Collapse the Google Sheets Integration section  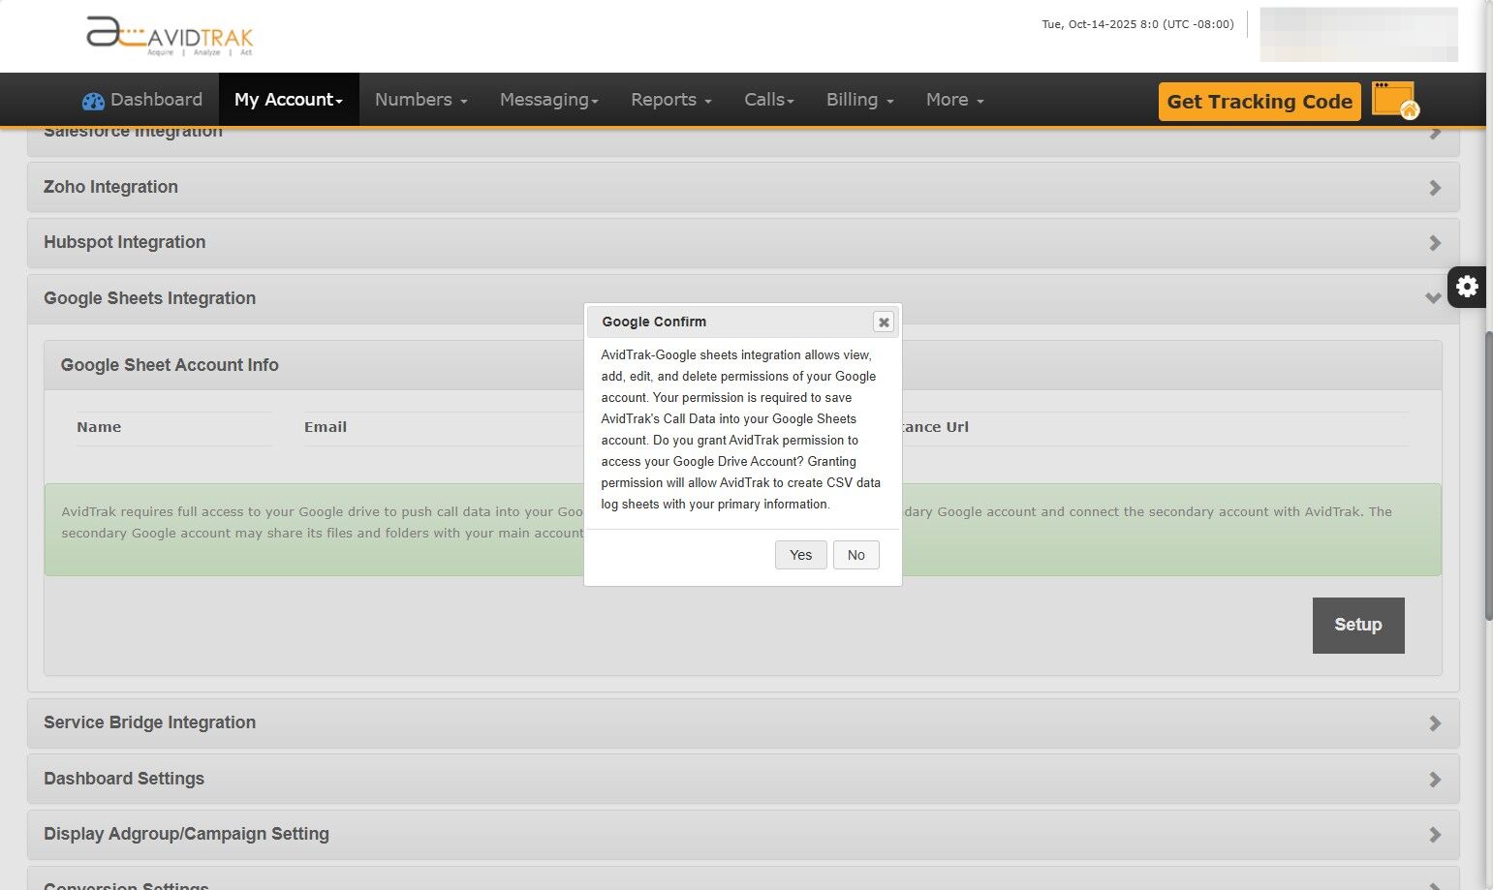point(743,298)
